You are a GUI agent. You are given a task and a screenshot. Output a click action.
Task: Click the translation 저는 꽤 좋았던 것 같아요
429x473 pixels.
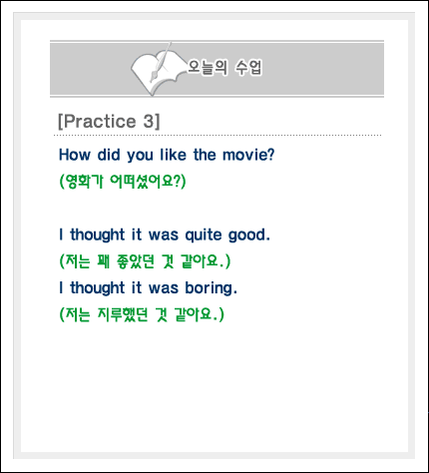[145, 261]
